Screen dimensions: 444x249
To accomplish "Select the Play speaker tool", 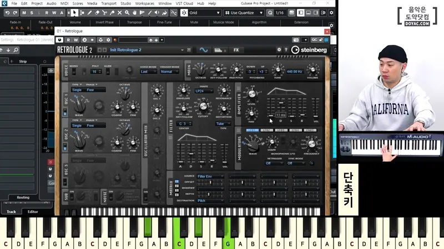I will click(x=157, y=13).
